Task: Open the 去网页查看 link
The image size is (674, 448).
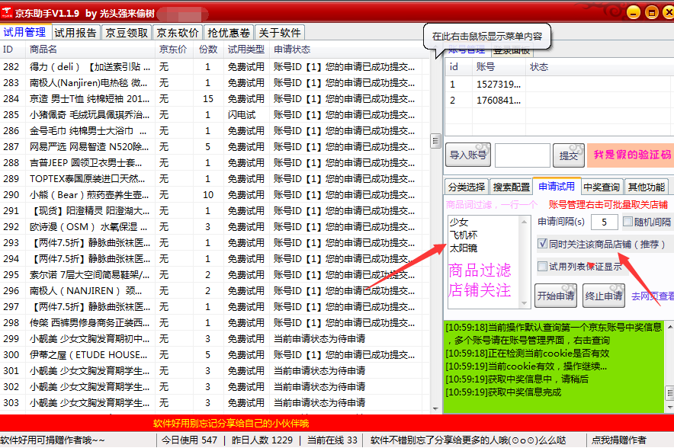Action: [653, 296]
